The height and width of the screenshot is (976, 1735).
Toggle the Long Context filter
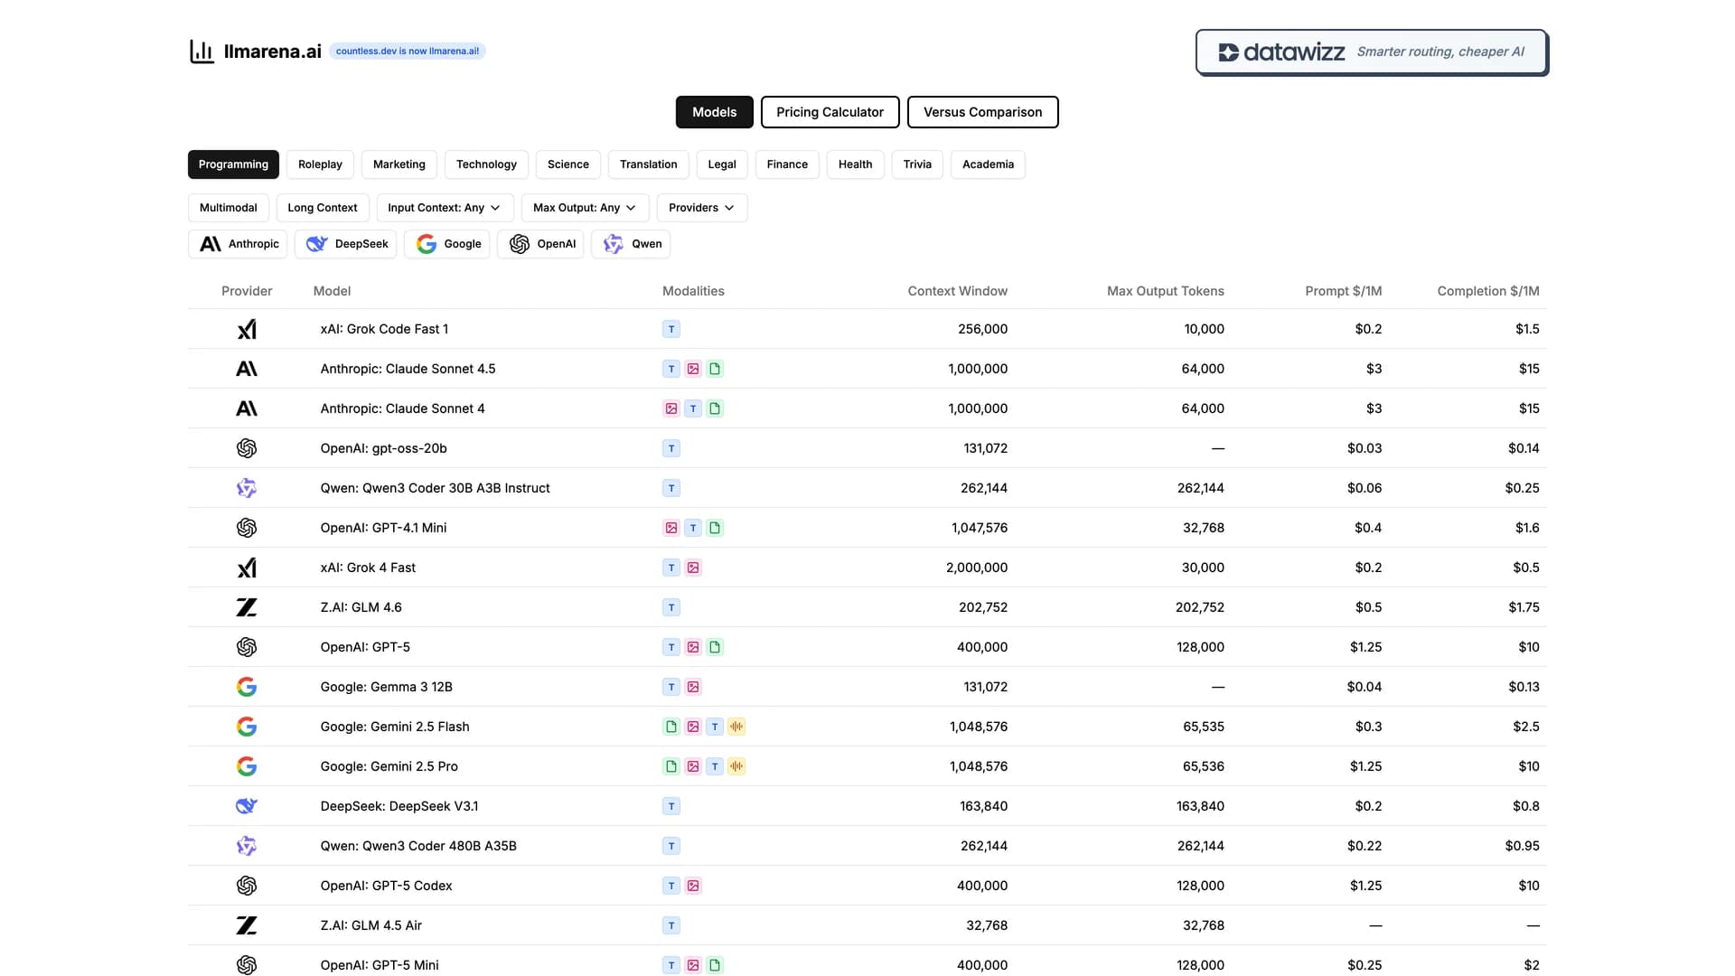click(322, 208)
